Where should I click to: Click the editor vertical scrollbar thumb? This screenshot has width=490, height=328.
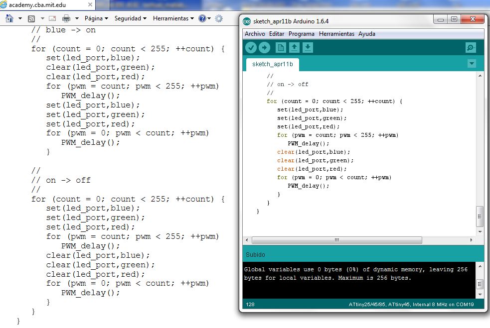tap(480, 217)
